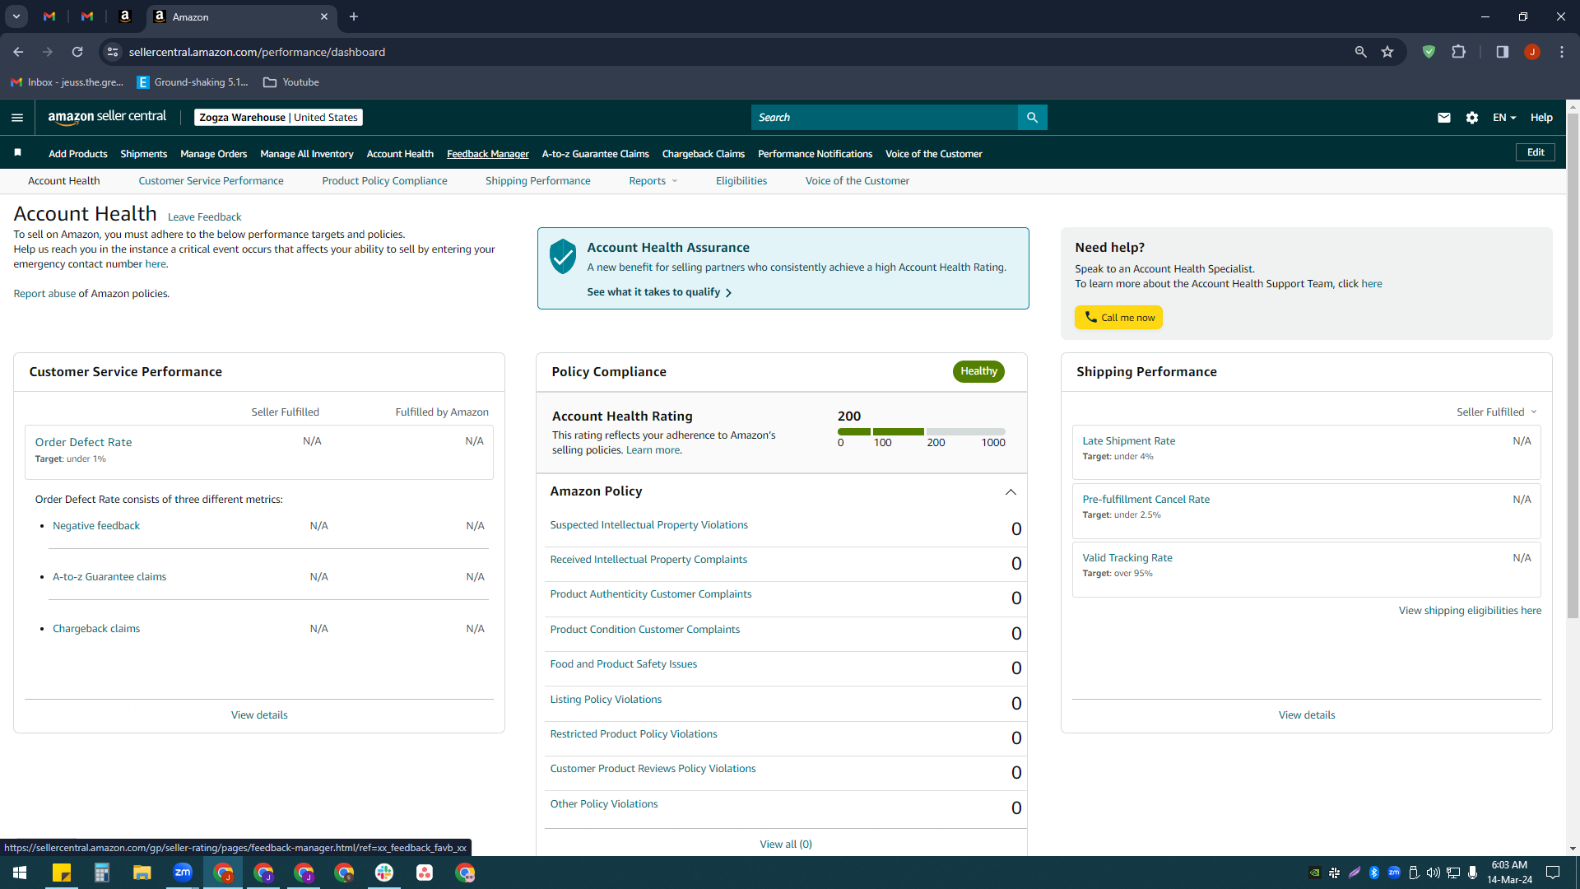Click the Edit favorites button
1580x889 pixels.
pyautogui.click(x=1536, y=152)
